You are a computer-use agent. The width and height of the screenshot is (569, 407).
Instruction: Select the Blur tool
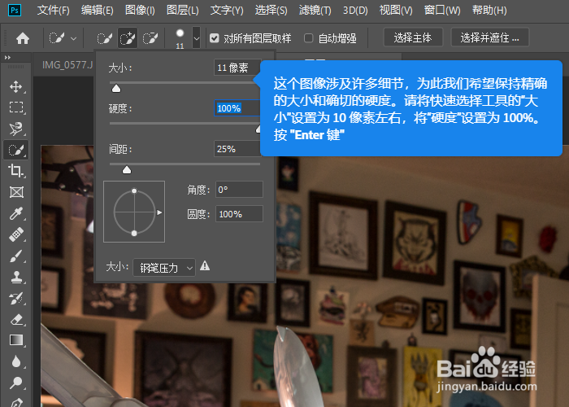[16, 361]
